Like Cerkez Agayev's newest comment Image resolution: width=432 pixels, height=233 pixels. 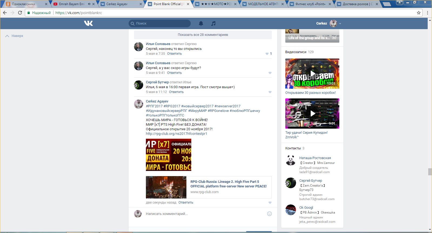[270, 203]
